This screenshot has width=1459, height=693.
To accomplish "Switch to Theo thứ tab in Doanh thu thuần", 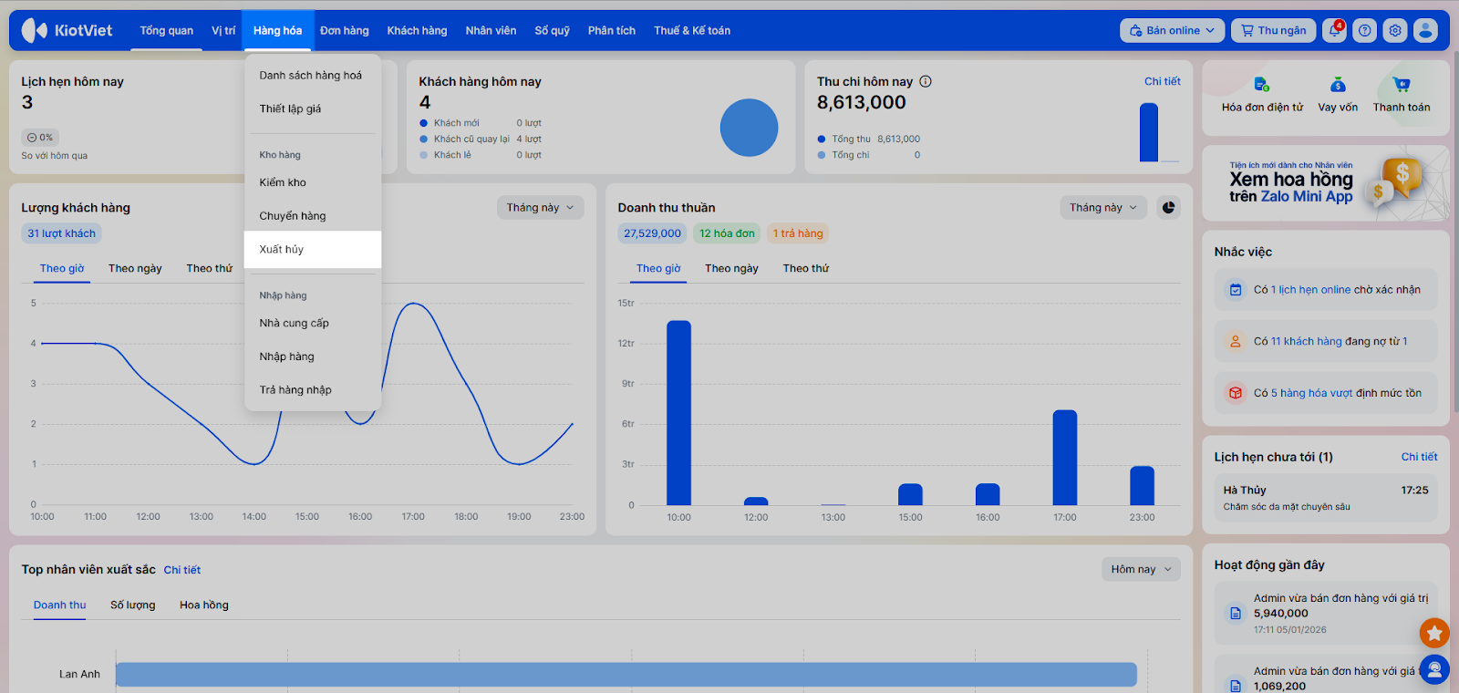I will (x=806, y=268).
